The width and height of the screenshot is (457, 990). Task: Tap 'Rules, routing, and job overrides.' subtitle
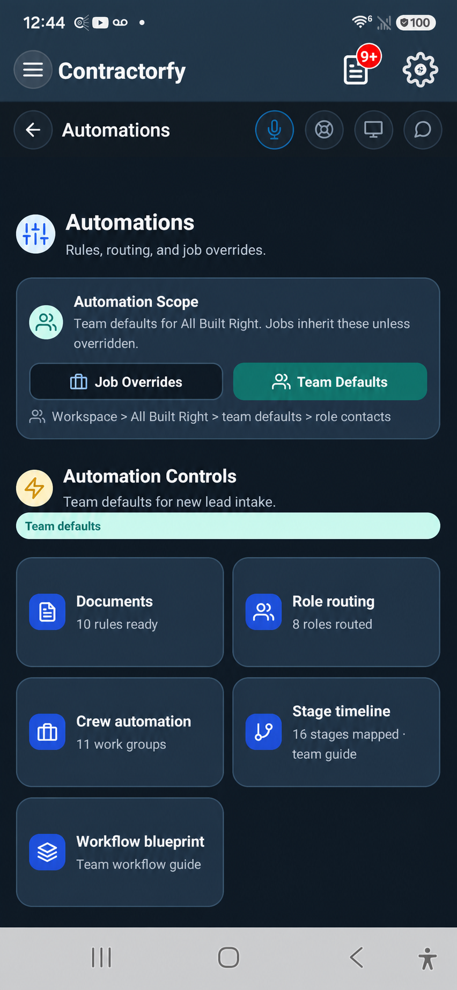tap(166, 250)
